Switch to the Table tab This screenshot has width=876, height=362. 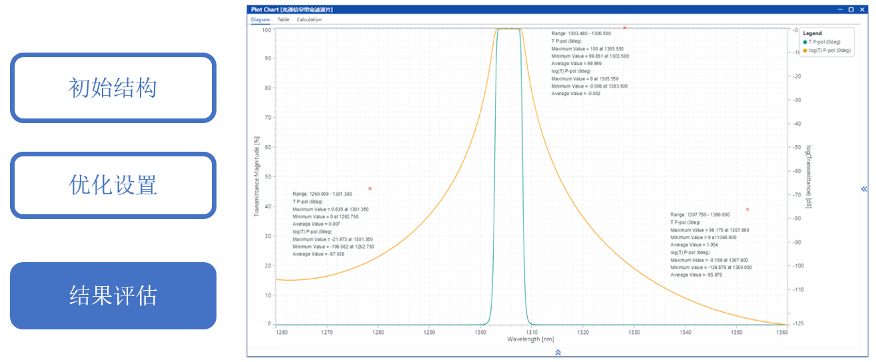coord(283,20)
